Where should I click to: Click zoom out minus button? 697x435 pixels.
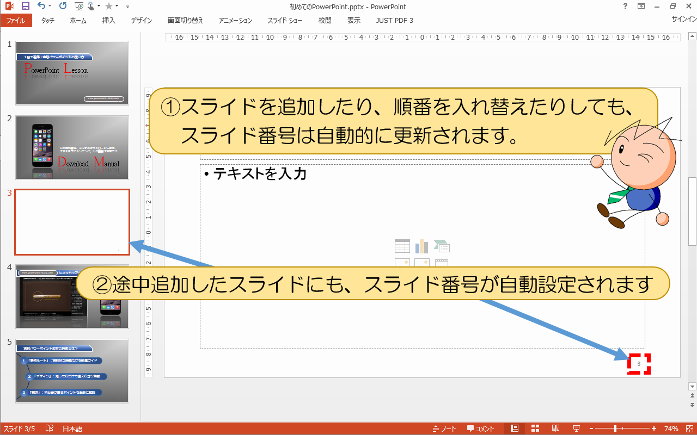[591, 428]
